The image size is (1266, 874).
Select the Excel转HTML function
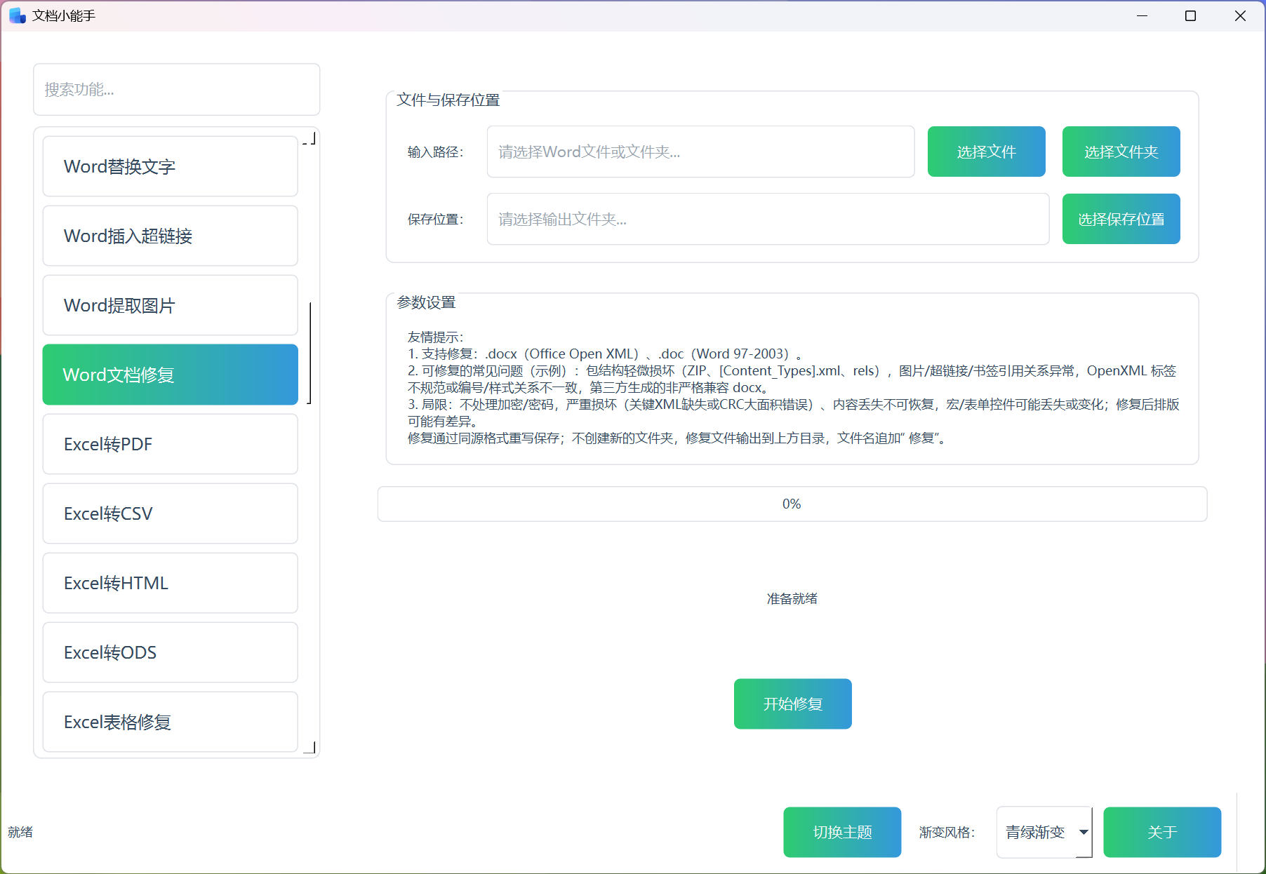170,583
